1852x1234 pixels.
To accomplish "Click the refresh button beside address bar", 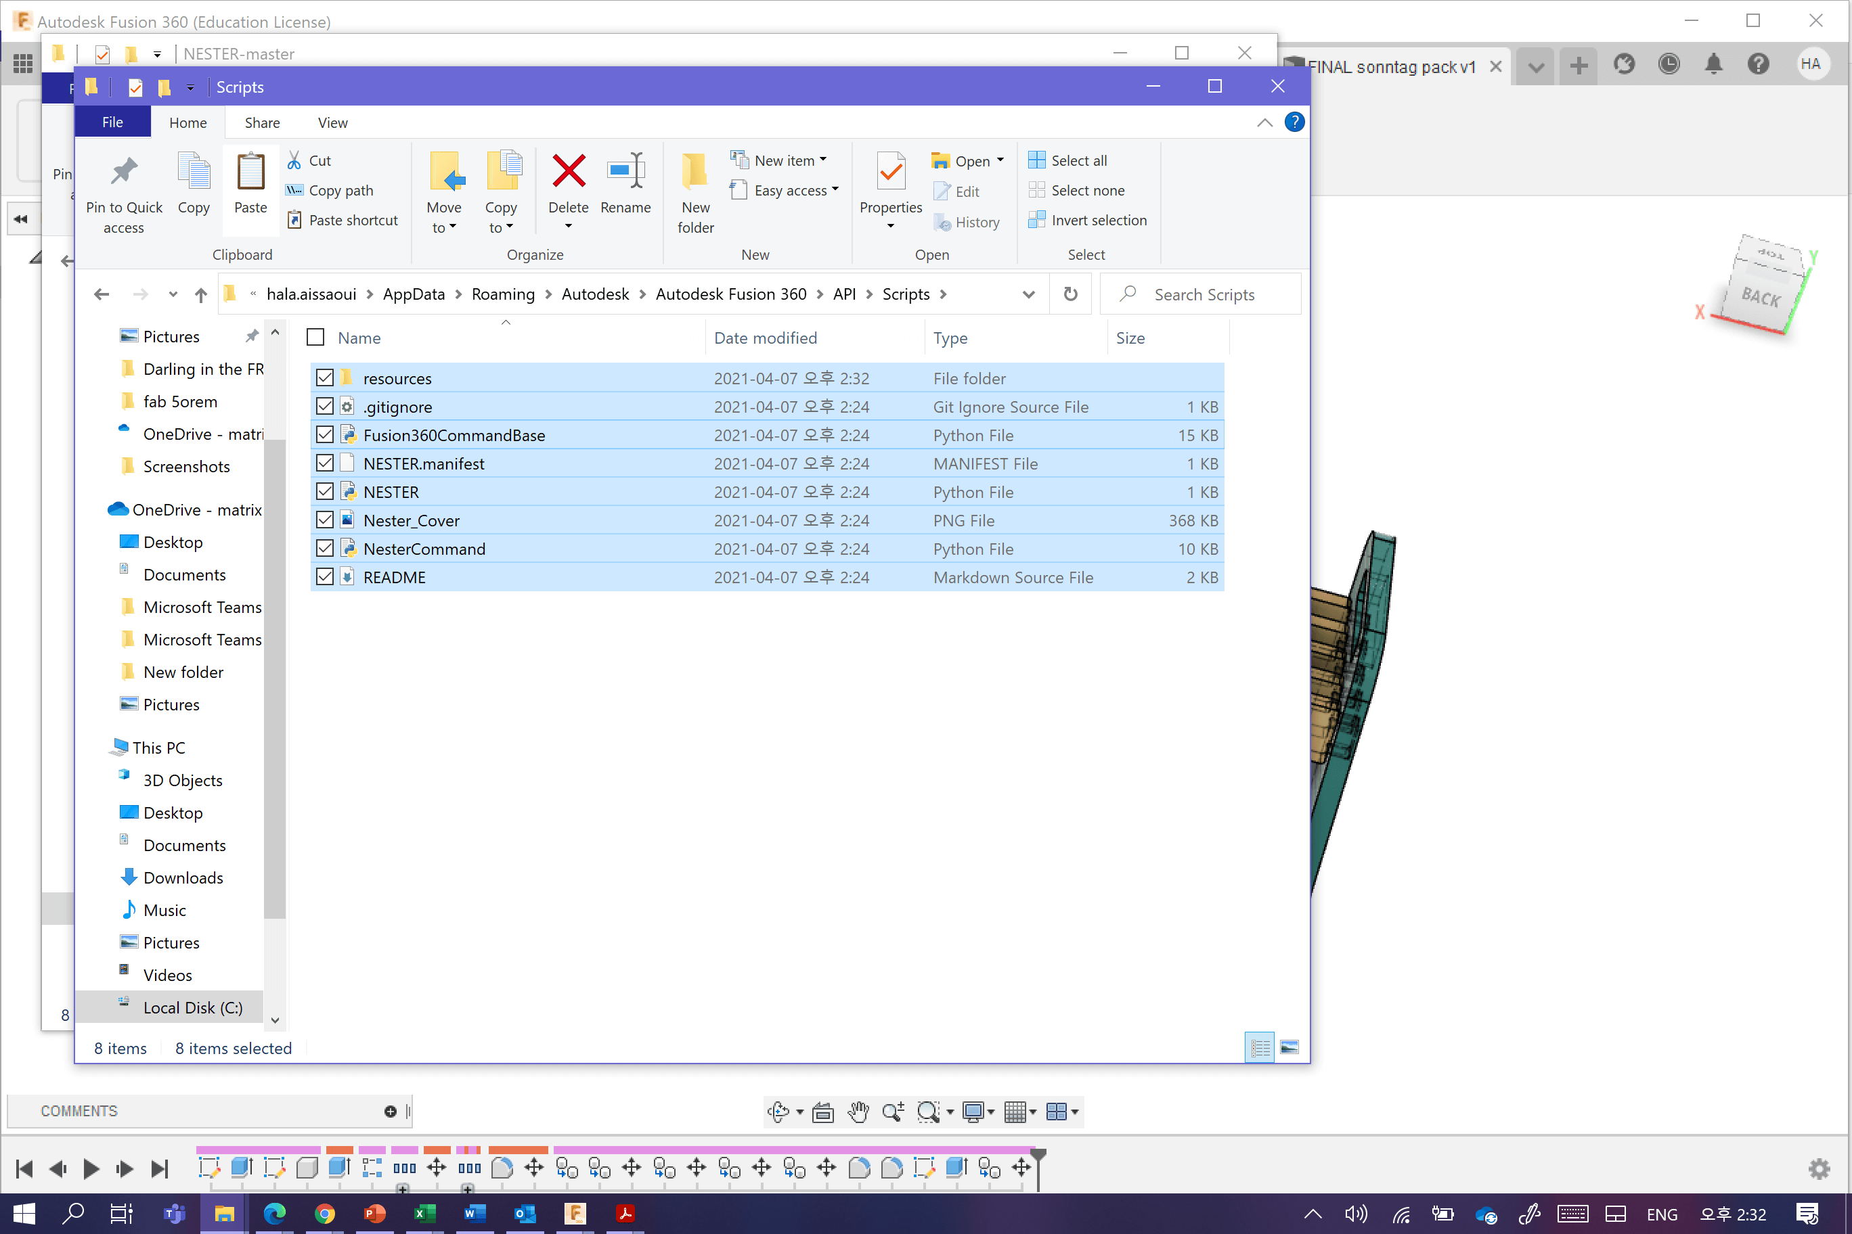I will 1070,294.
